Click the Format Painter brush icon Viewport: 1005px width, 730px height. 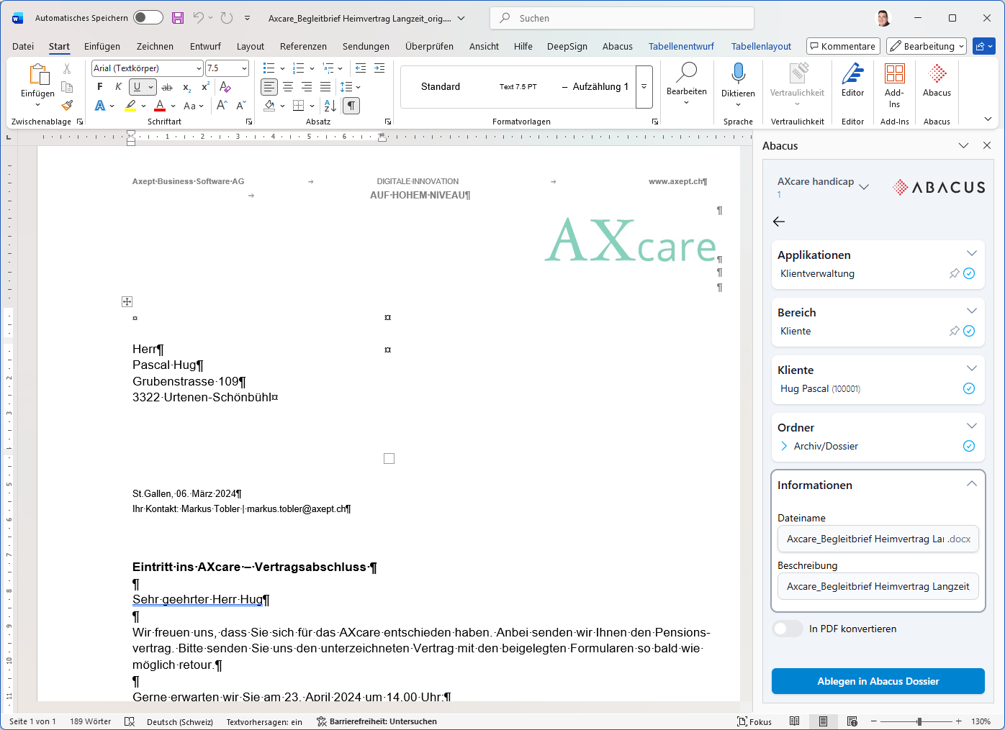coord(67,105)
